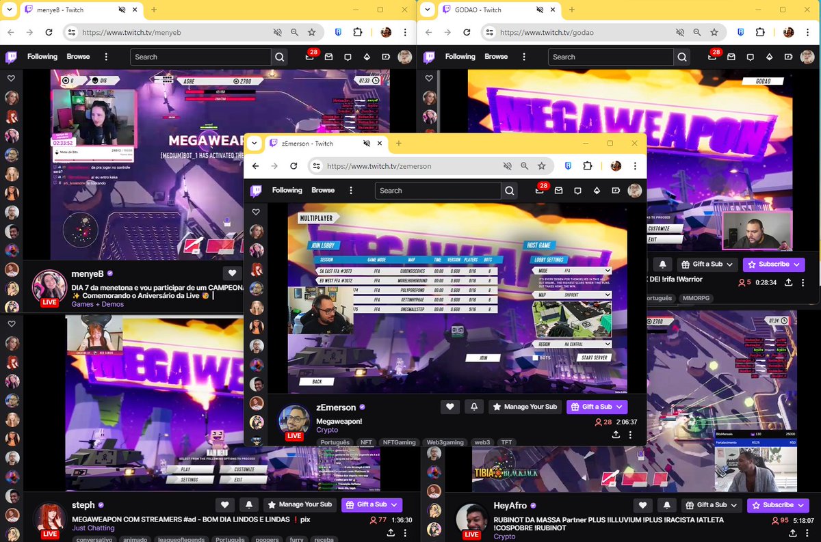Image resolution: width=821 pixels, height=542 pixels.
Task: Open Gift a Sub dropdown on zEmerson channel
Action: [x=597, y=407]
